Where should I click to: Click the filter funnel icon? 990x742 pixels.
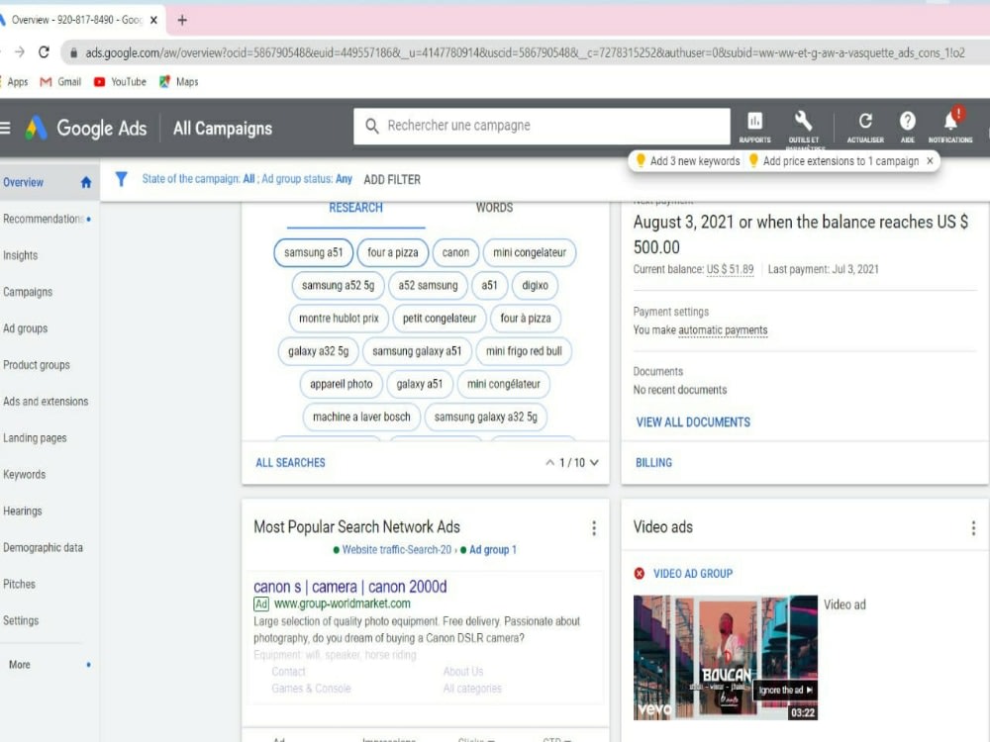coord(121,179)
